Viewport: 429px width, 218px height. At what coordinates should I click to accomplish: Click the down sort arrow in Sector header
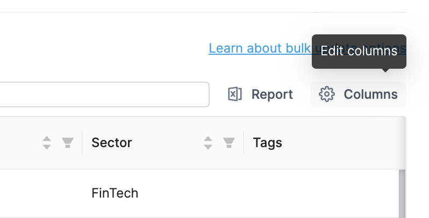click(x=209, y=147)
